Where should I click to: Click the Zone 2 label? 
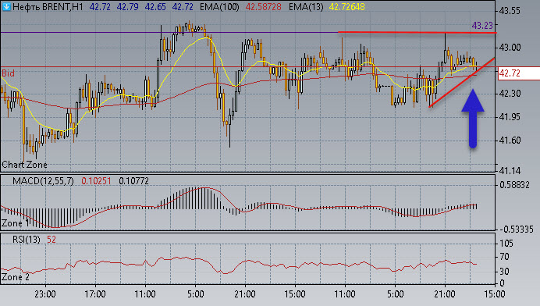[16, 277]
